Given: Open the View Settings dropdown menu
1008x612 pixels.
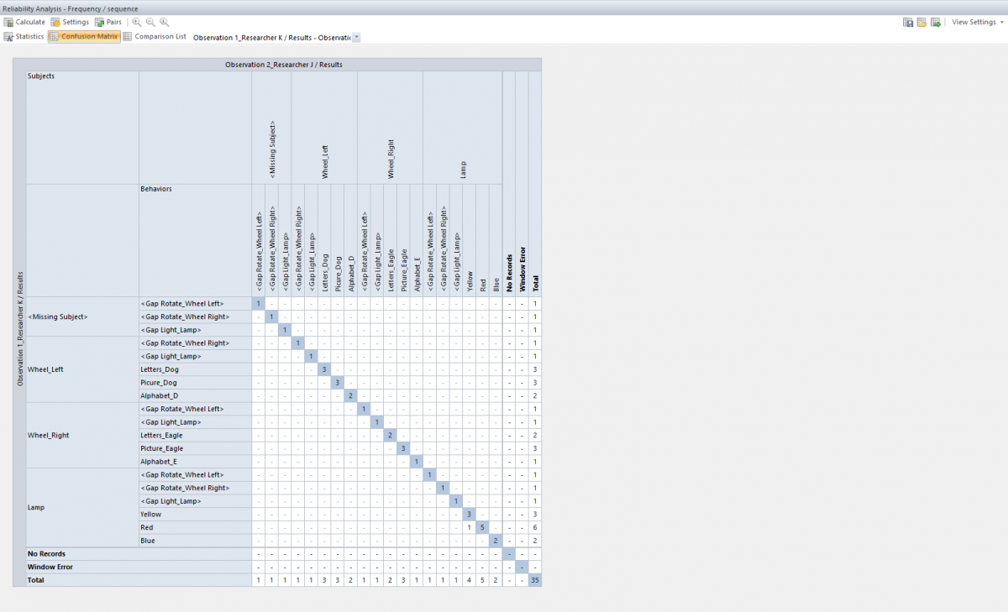Looking at the screenshot, I should (977, 22).
